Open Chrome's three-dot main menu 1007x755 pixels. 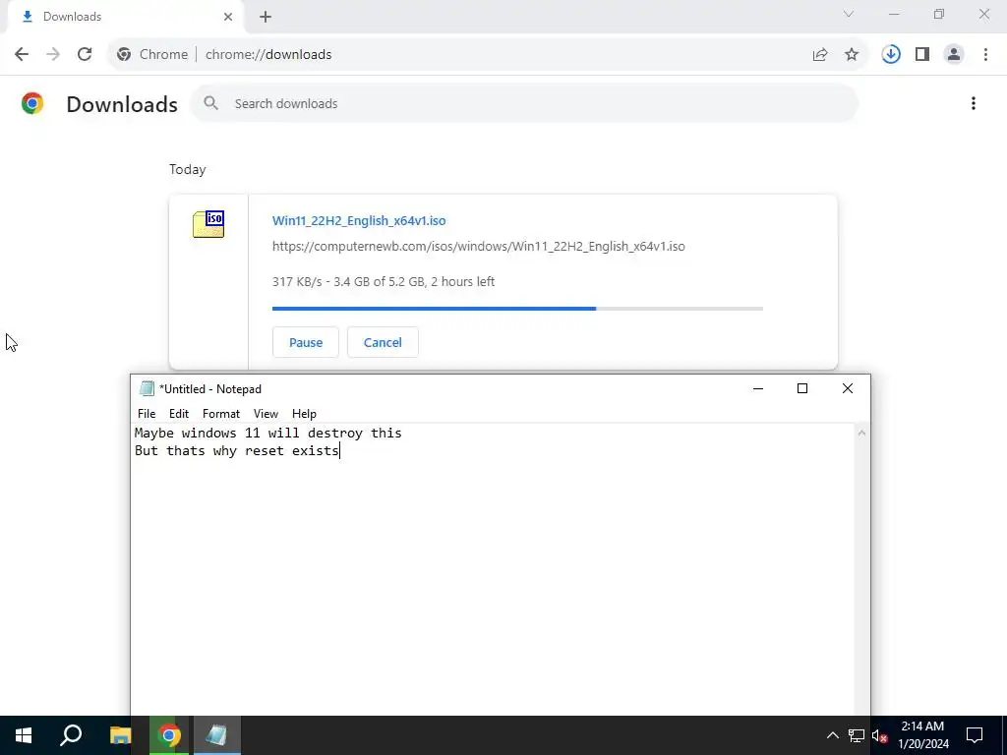(985, 55)
